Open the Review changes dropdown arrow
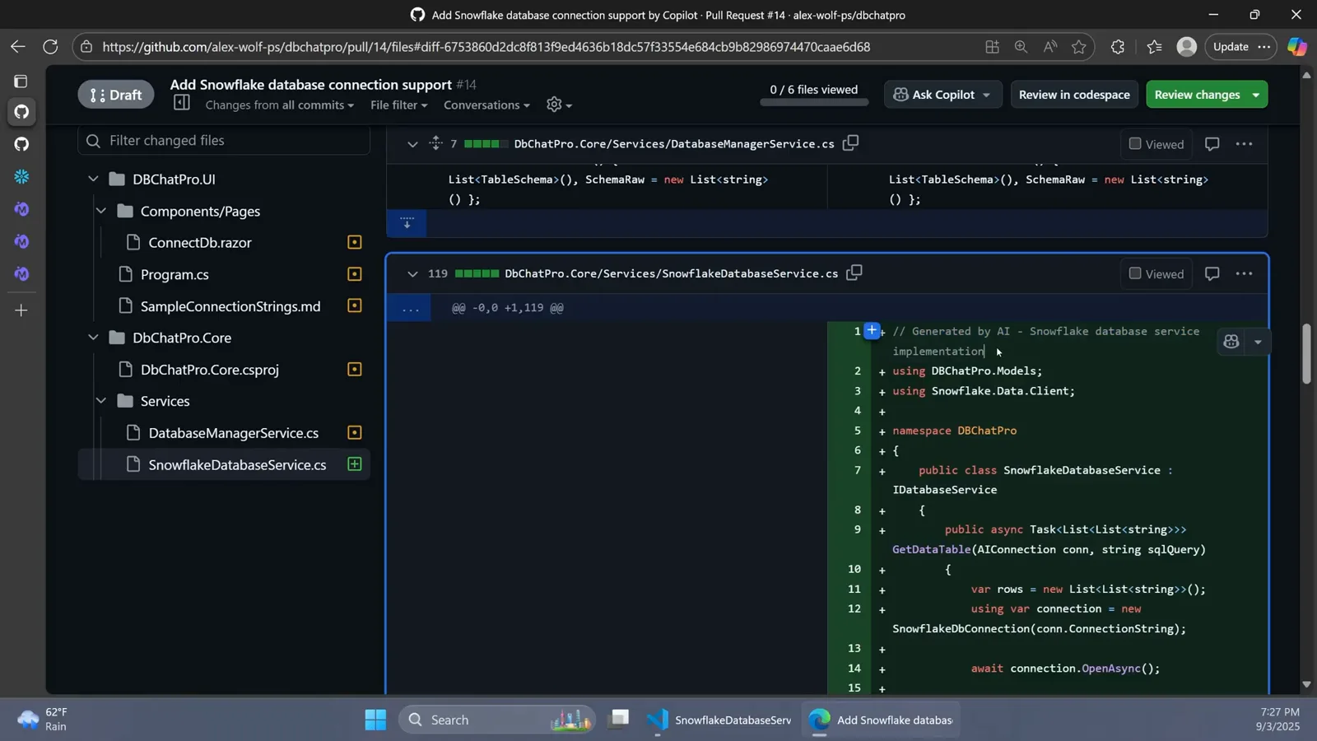Screen dimensions: 1317x741 point(1255,95)
